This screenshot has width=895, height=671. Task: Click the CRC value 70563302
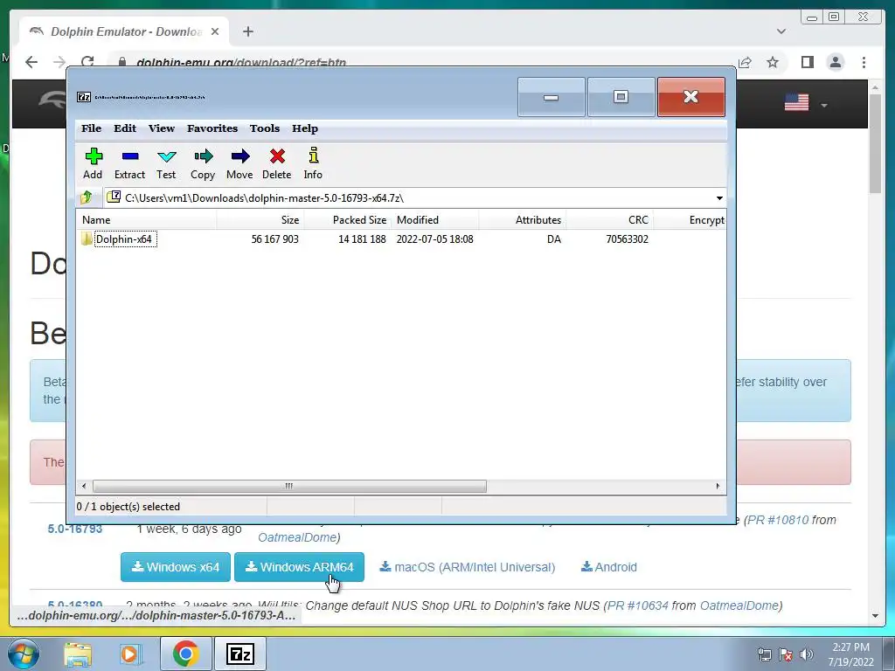628,239
